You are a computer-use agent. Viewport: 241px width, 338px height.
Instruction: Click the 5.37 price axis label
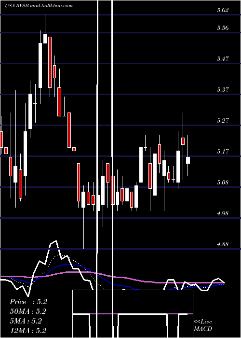[223, 90]
